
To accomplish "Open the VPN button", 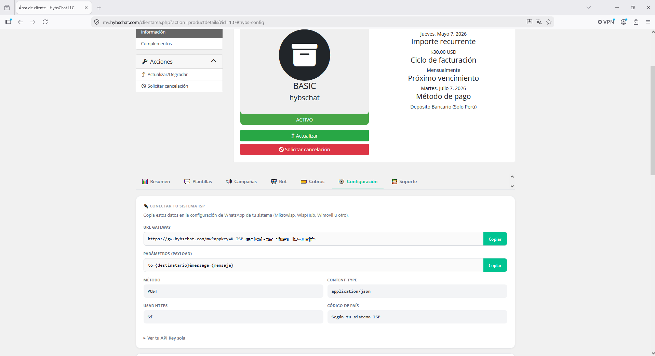I will 606,22.
